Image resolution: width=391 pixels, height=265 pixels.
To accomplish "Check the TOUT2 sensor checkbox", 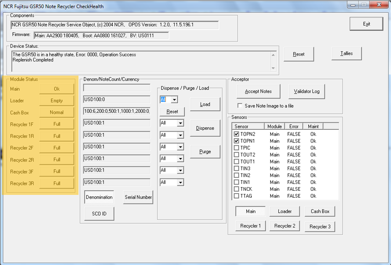I will tap(236, 154).
